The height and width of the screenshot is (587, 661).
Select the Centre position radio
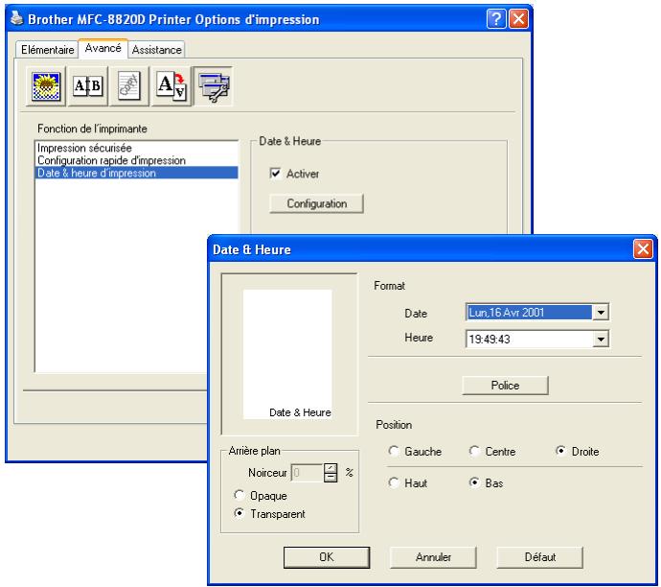[474, 451]
